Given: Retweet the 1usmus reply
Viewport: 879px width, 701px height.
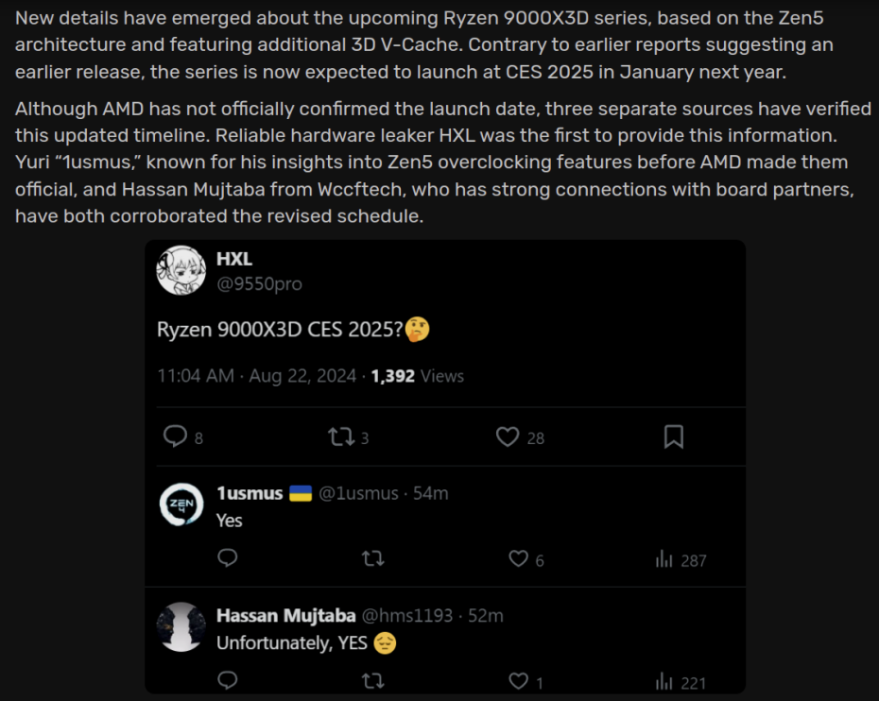Looking at the screenshot, I should (x=373, y=558).
